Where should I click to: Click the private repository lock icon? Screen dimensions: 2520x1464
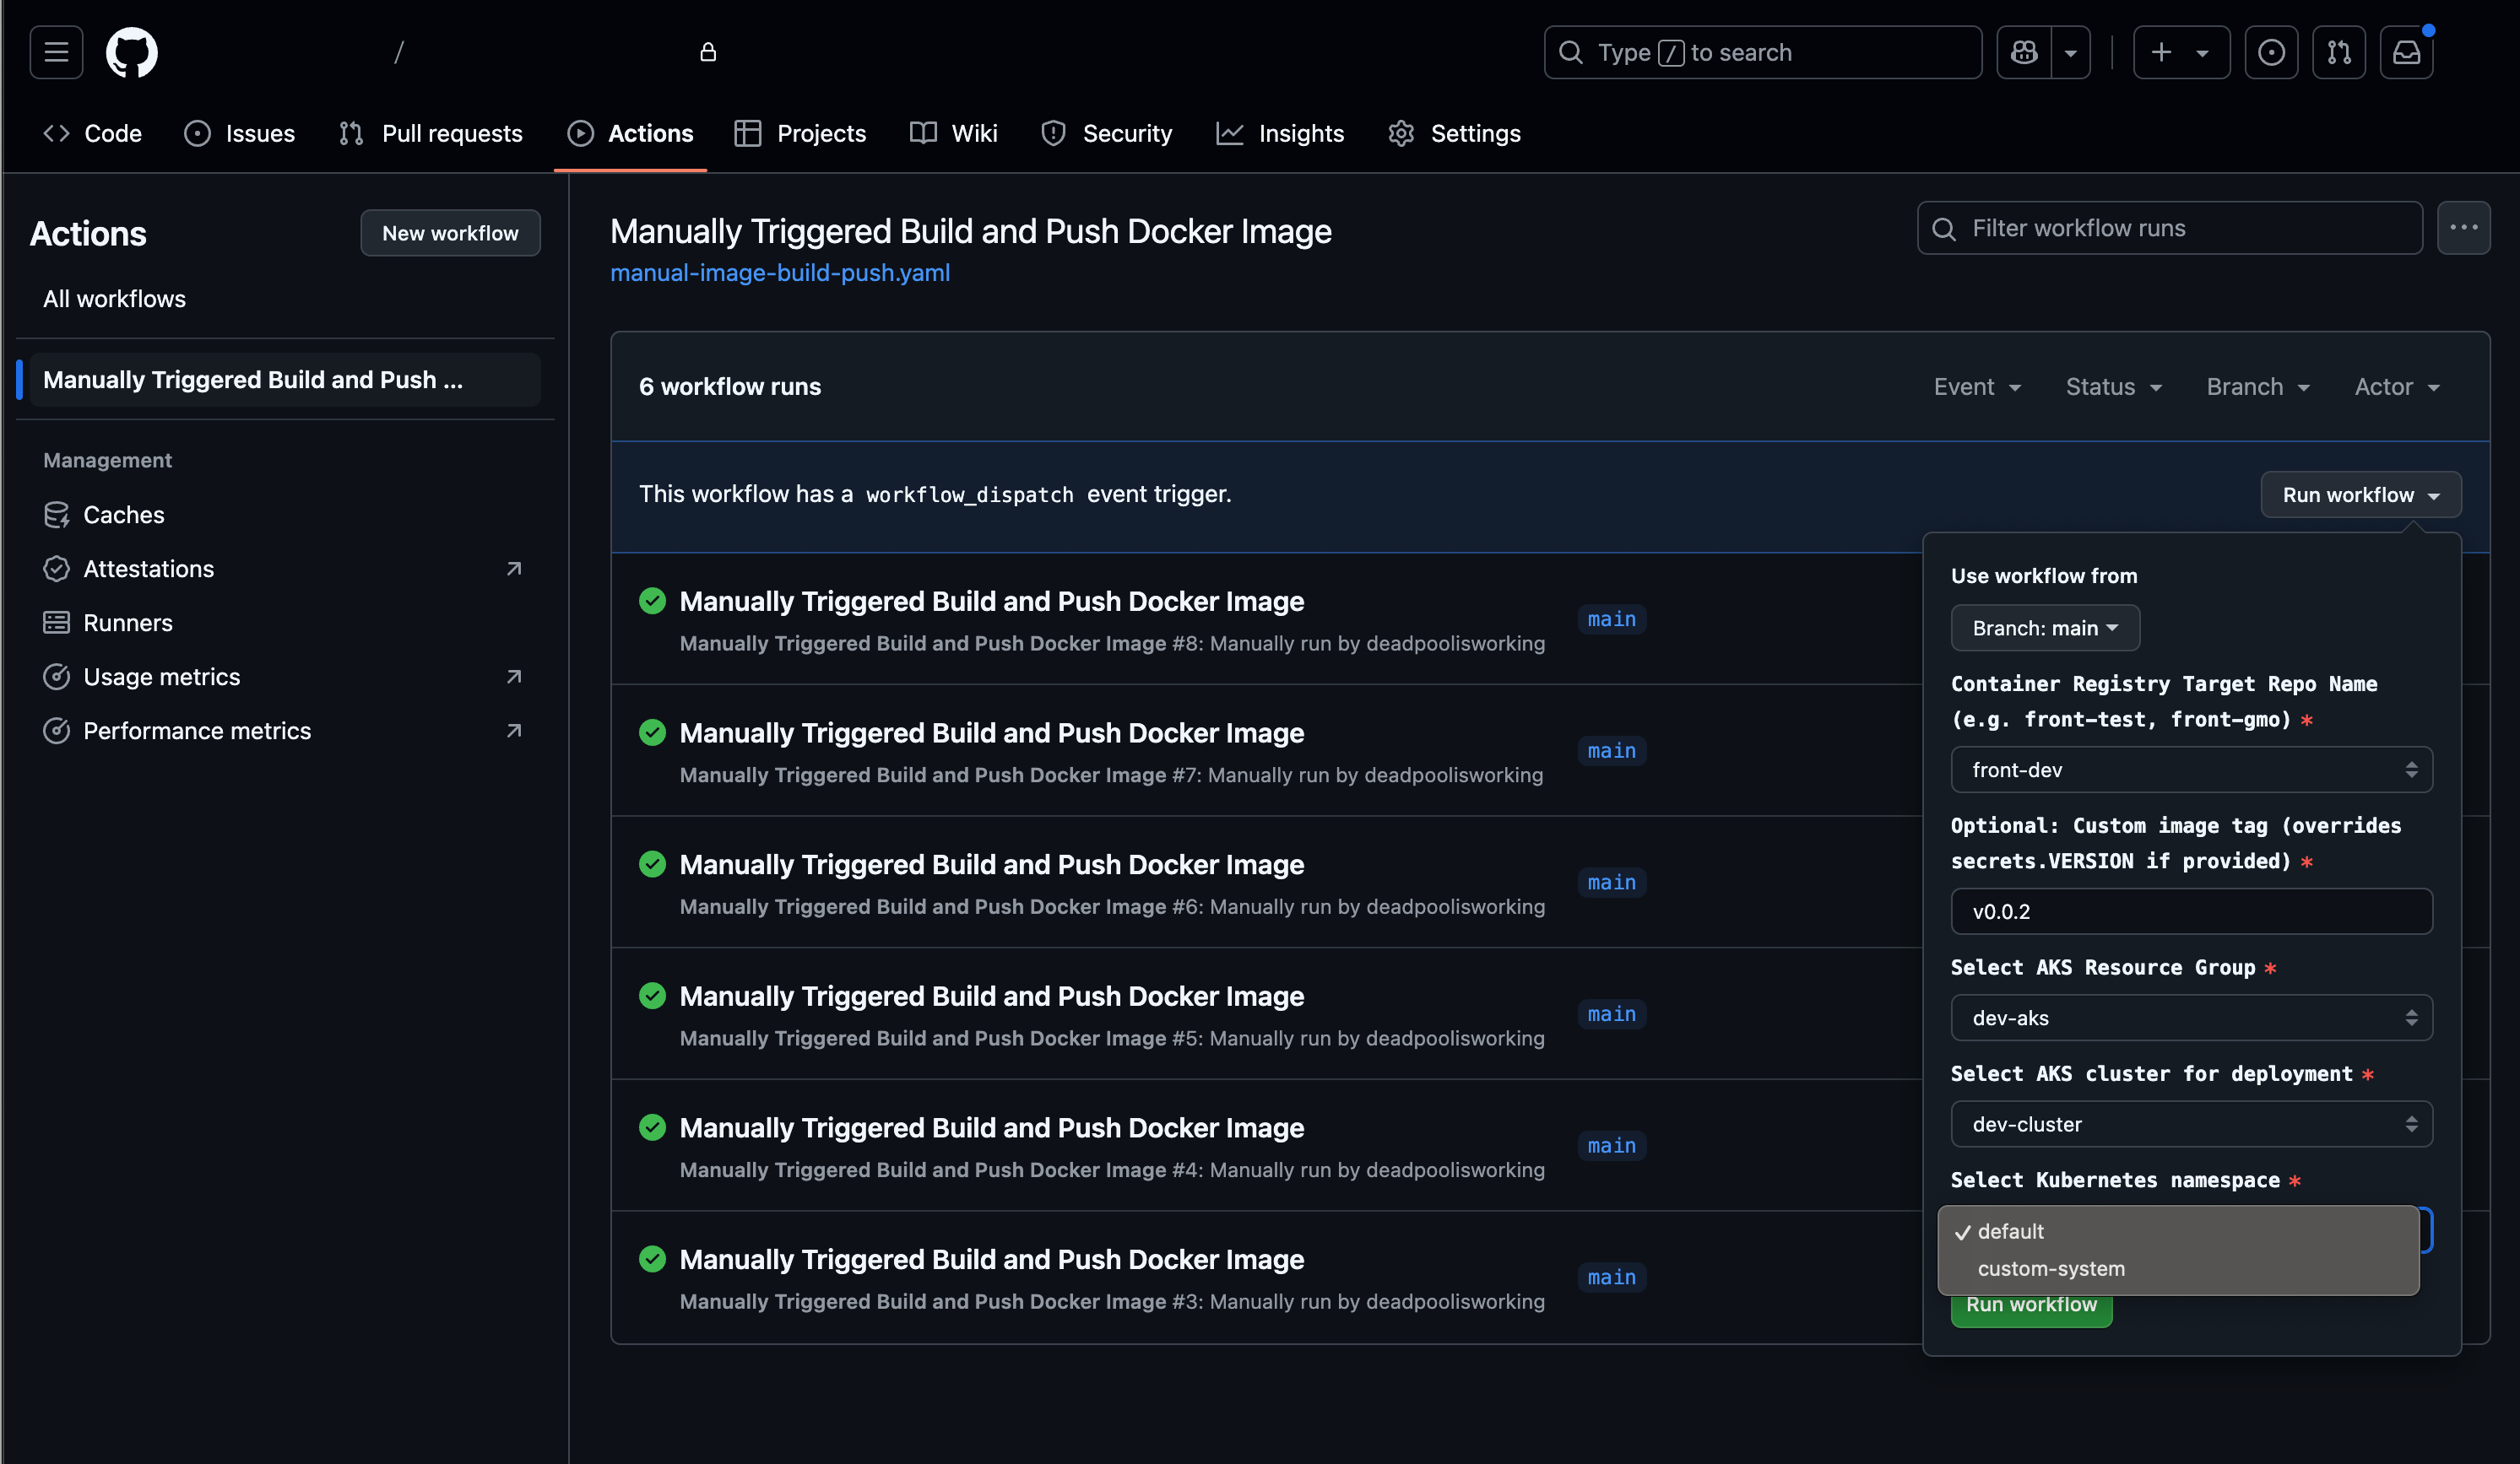[708, 52]
